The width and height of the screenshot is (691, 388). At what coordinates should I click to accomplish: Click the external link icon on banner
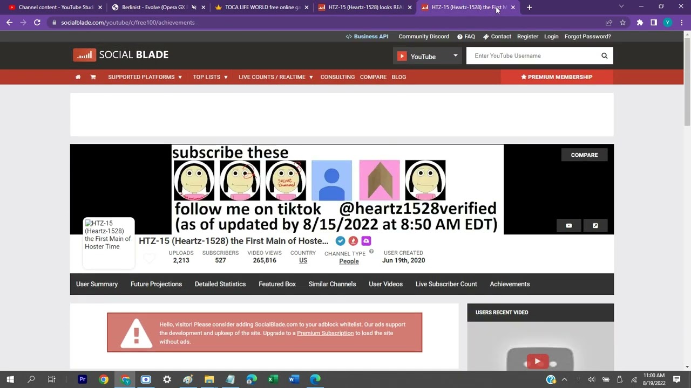(595, 226)
